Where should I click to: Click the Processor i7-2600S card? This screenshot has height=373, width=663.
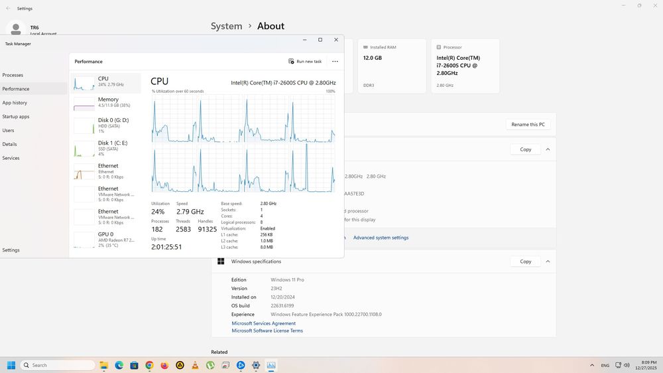[465, 66]
